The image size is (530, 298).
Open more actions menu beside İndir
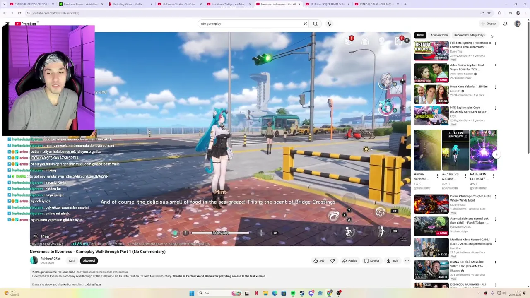407,261
